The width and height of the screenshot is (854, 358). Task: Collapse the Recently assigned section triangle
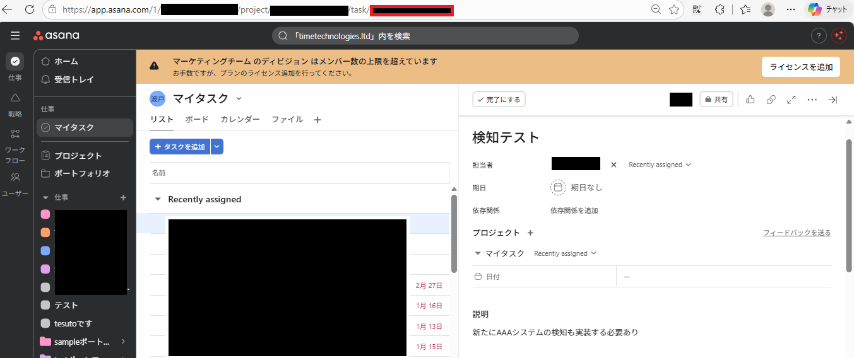pos(158,199)
